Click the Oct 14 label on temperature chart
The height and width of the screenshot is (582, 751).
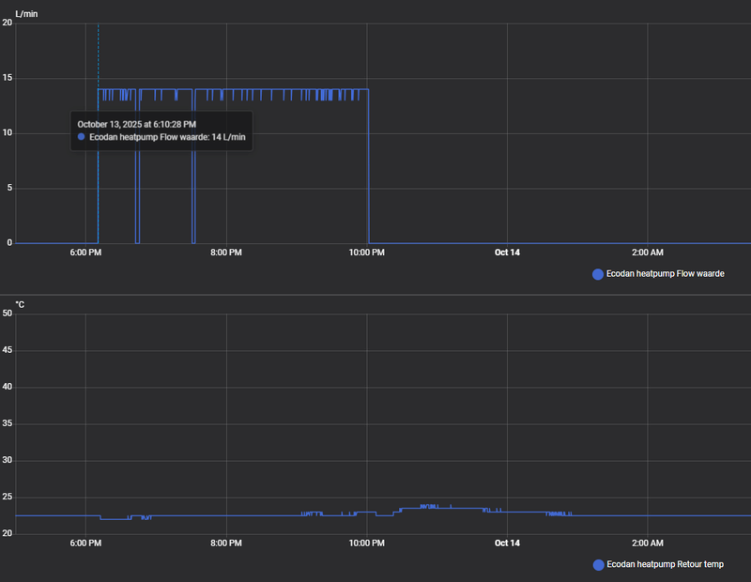[x=507, y=544]
